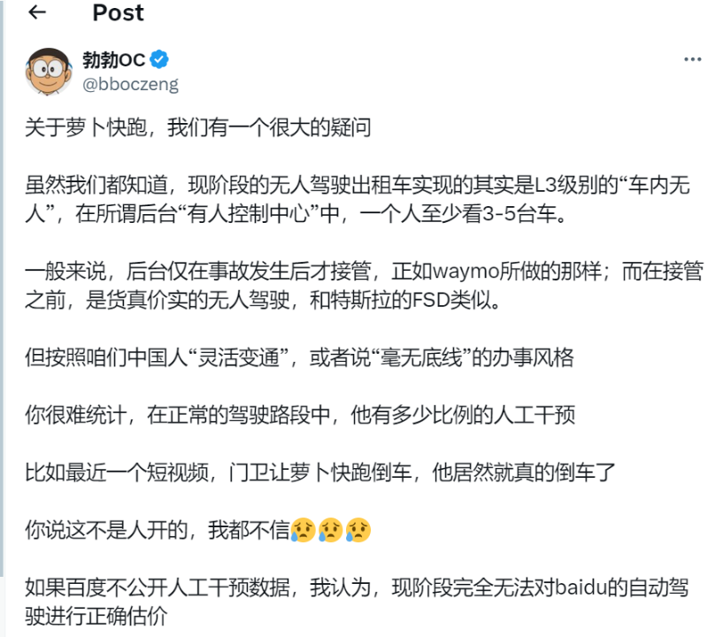
Task: Open the 勃勃OC profile avatar
Action: pyautogui.click(x=50, y=72)
